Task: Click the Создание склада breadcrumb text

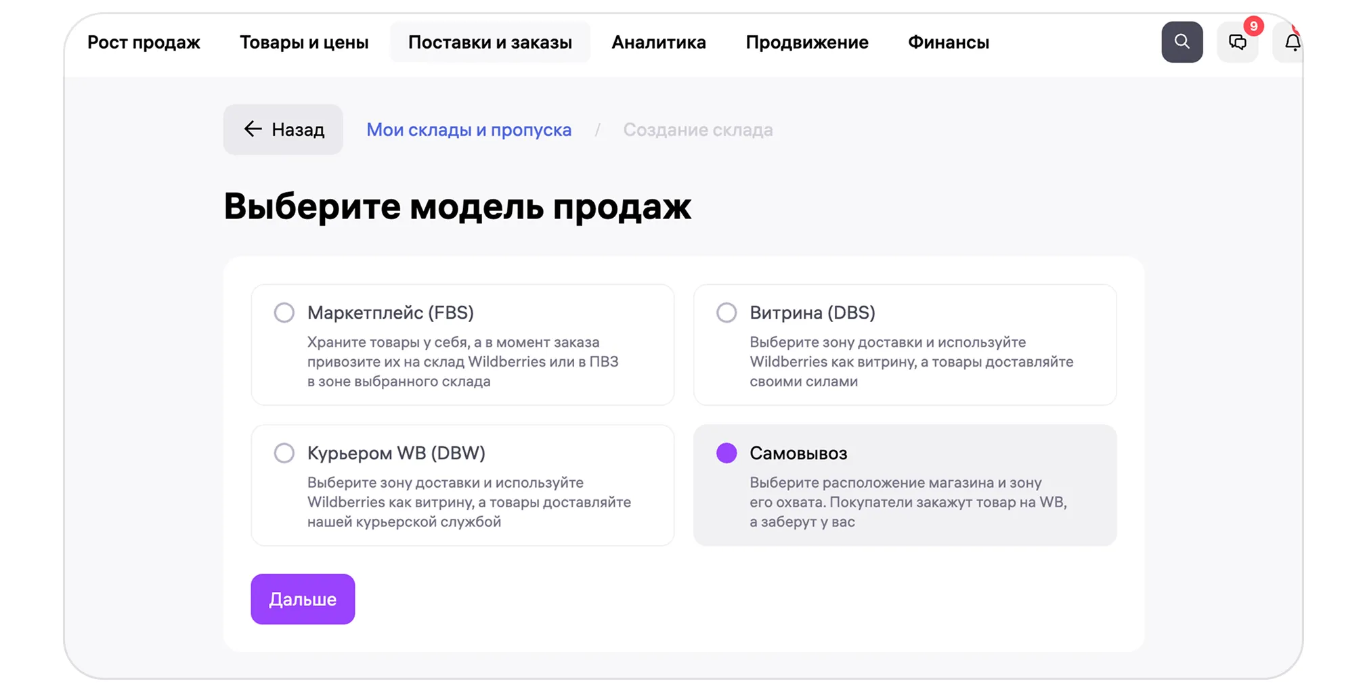Action: [697, 130]
